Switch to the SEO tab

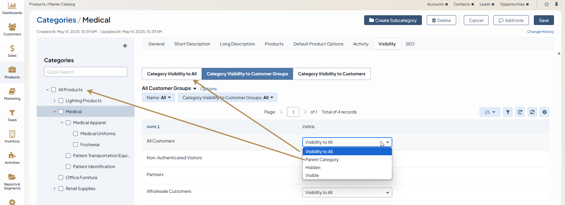(x=410, y=44)
